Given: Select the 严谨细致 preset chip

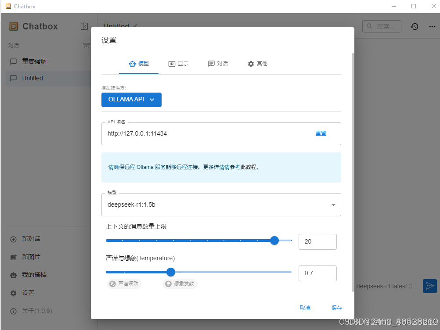Looking at the screenshot, I should coord(124,284).
